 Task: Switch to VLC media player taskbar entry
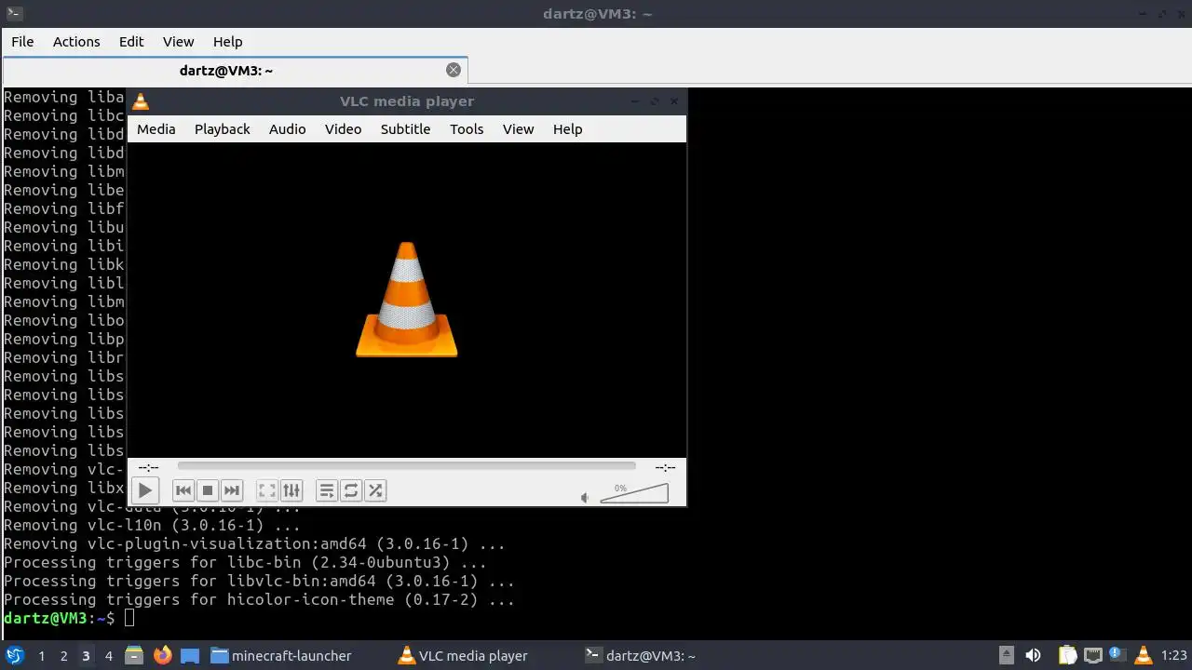pos(463,656)
